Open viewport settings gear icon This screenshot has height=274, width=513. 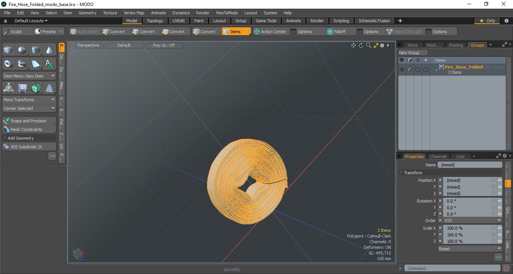click(382, 46)
